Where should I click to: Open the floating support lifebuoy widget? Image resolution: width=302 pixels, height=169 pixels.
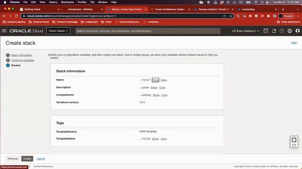[x=294, y=142]
